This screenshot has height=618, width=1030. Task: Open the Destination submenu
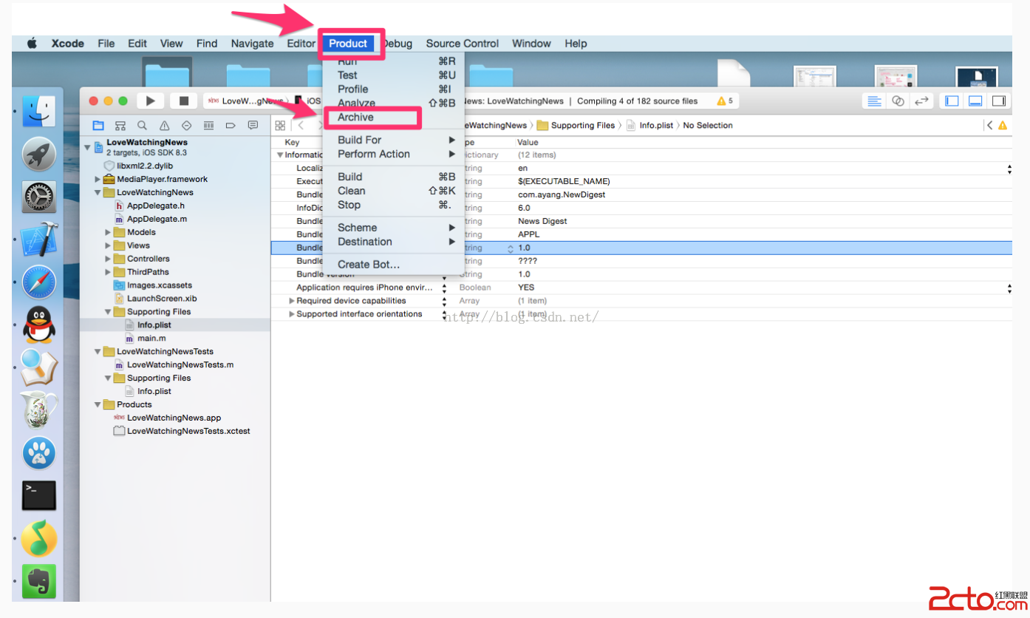click(x=393, y=242)
